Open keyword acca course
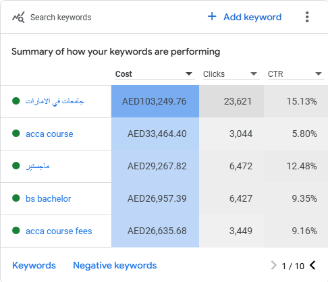 49,134
